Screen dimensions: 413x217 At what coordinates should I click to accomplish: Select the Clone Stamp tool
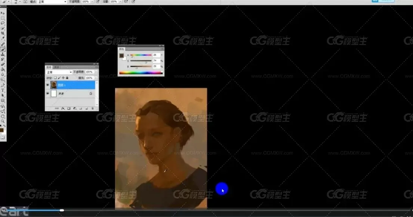3,54
